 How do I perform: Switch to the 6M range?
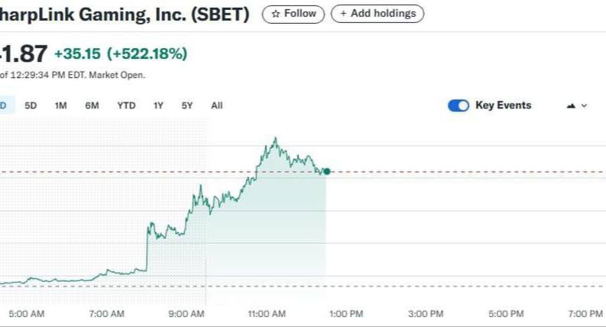[92, 105]
